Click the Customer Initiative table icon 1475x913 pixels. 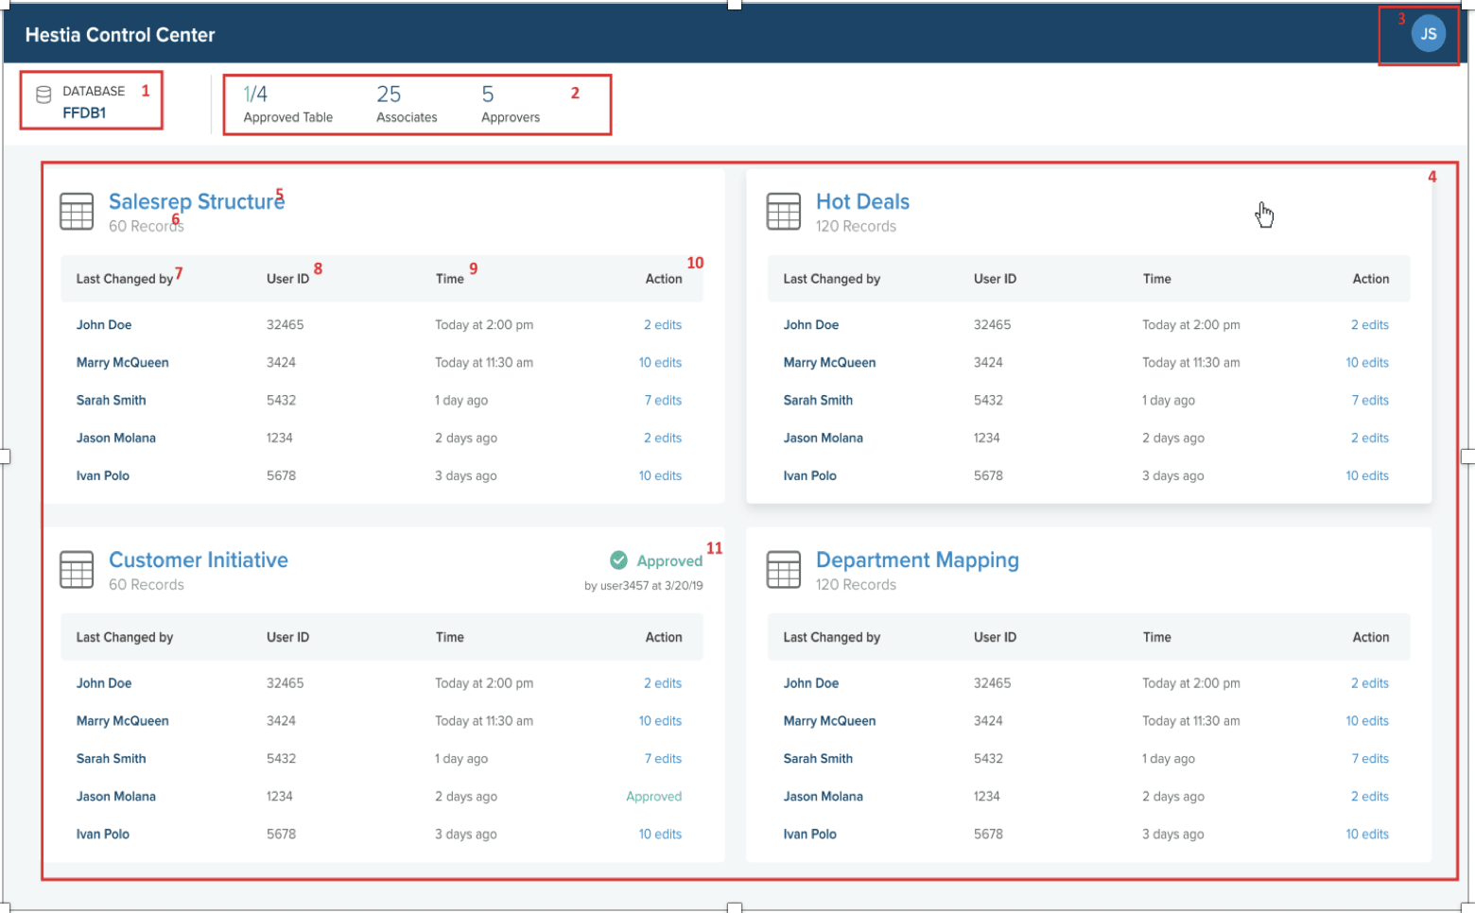coord(77,570)
